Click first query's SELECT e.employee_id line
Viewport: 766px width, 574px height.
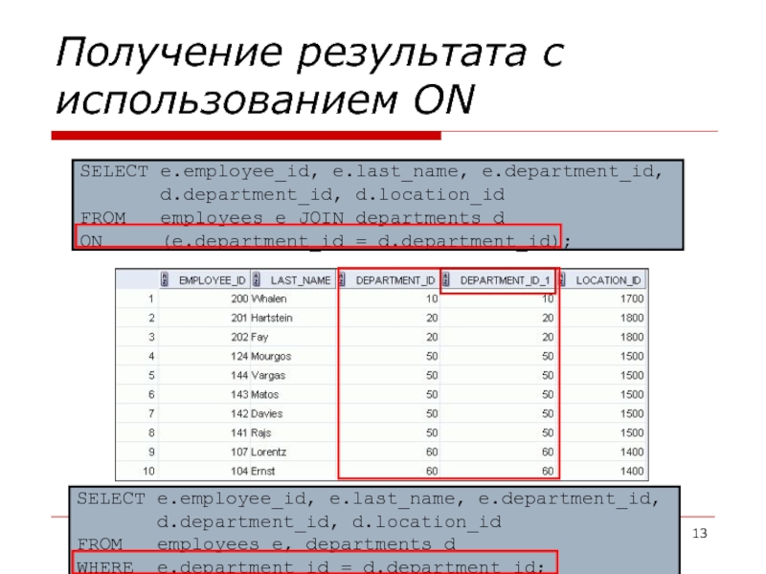point(372,171)
